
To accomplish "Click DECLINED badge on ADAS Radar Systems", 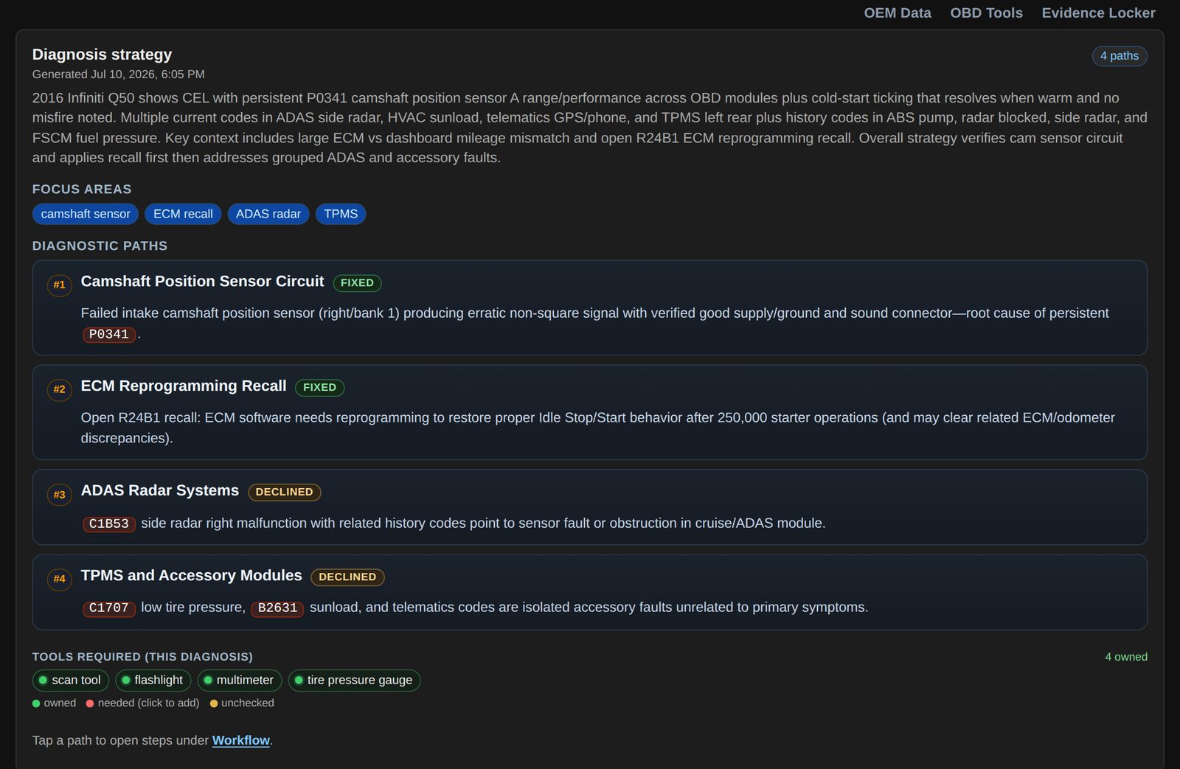I will point(284,492).
